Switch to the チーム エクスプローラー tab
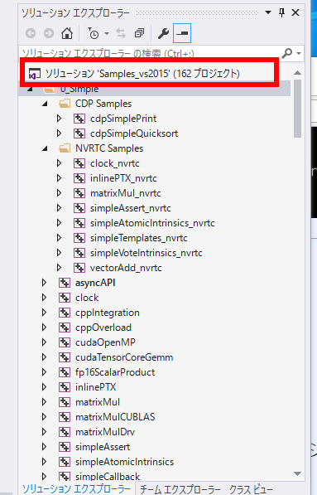317x495 pixels. pos(180,489)
